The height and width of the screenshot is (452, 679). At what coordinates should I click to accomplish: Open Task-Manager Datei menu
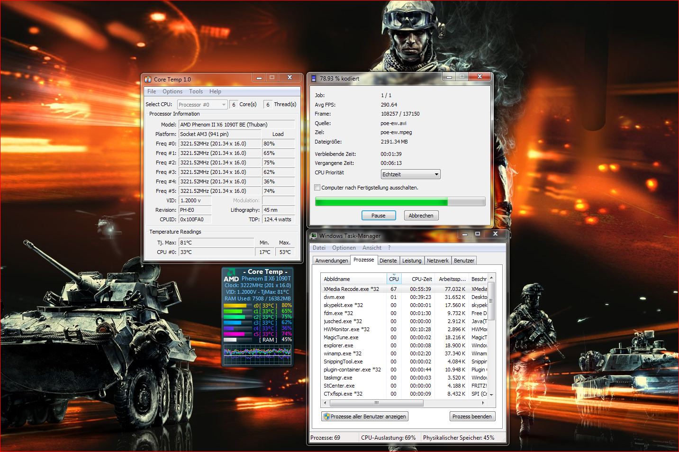(x=319, y=248)
